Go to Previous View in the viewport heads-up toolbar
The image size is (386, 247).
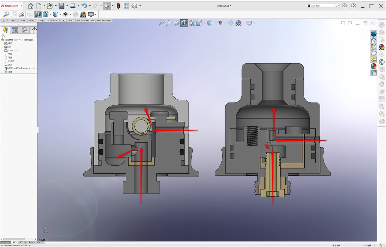[x=177, y=23]
